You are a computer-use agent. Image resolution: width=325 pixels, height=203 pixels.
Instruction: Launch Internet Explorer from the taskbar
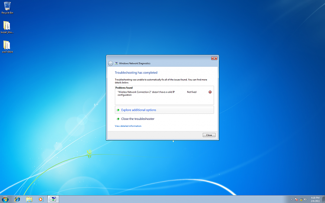pos(17,199)
